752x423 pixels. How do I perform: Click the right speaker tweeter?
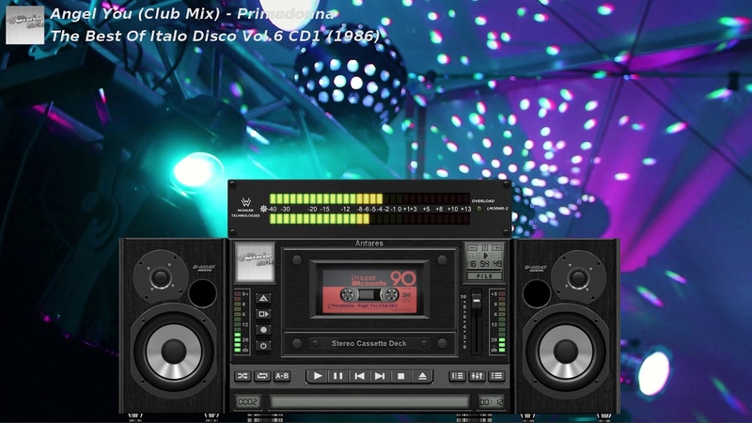(578, 277)
